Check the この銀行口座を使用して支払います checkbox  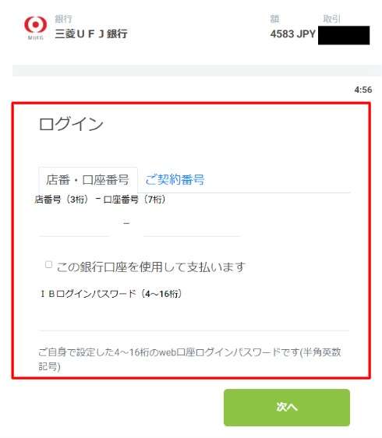click(x=48, y=264)
